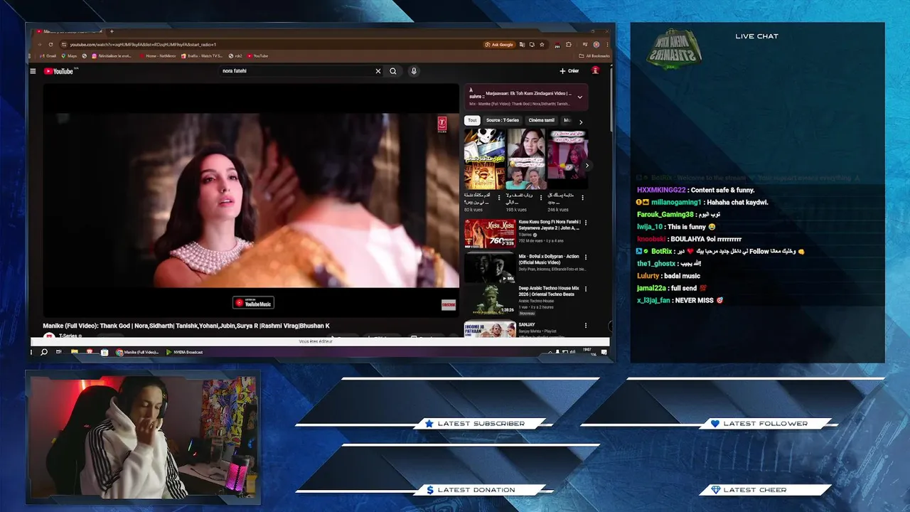Open Windows taskbar search
The image size is (910, 512).
[44, 352]
